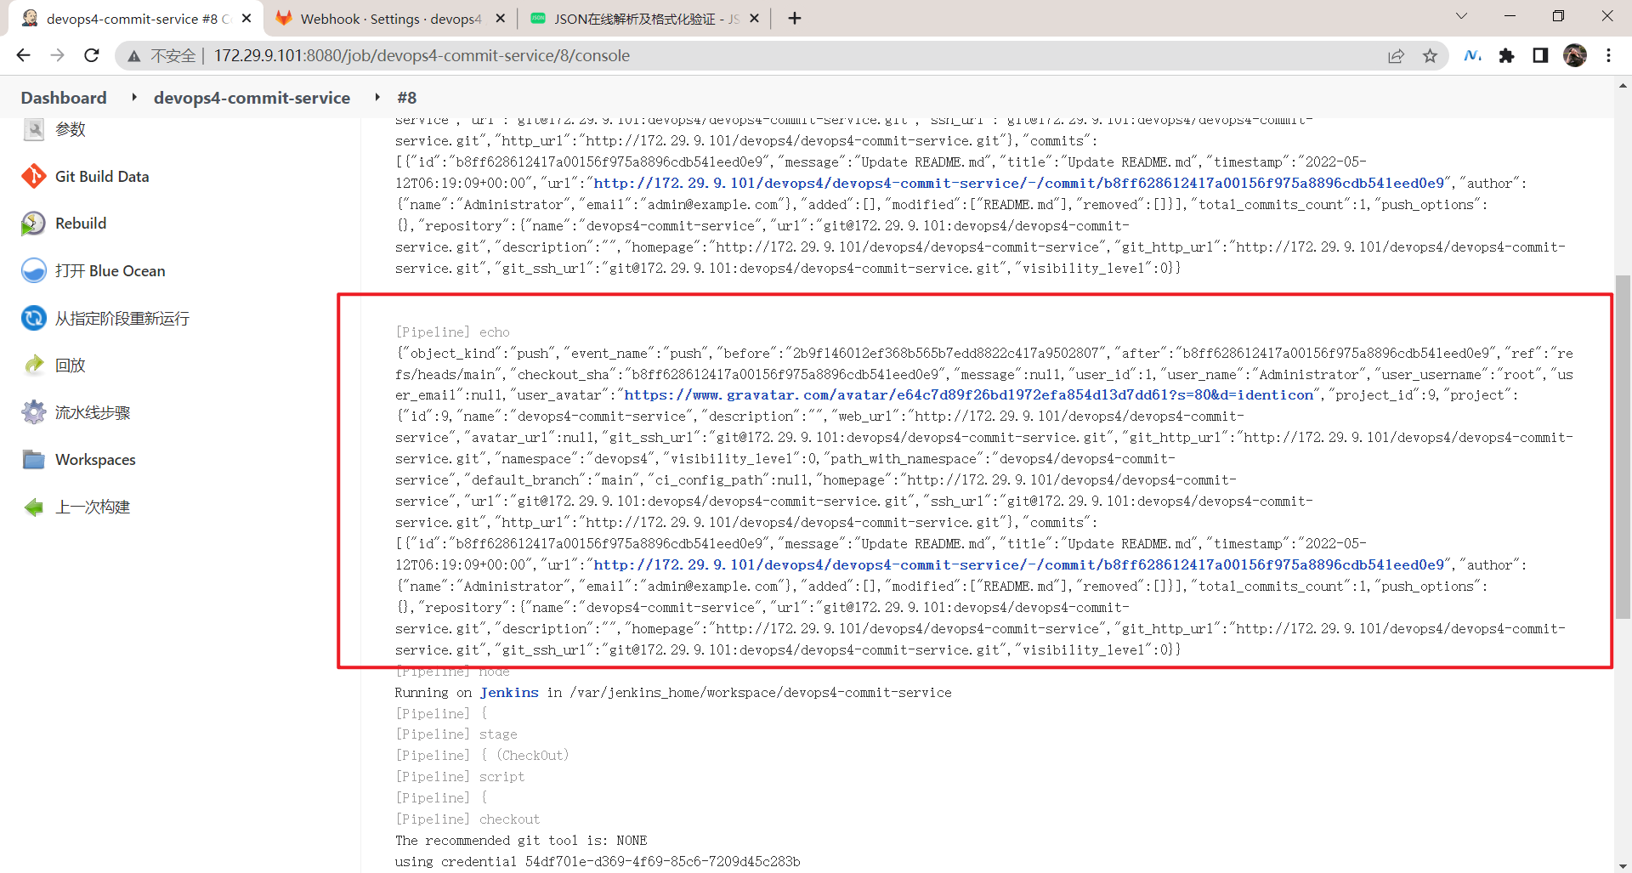This screenshot has width=1632, height=873.
Task: Open 打开 Blue Ocean link
Action: [110, 270]
